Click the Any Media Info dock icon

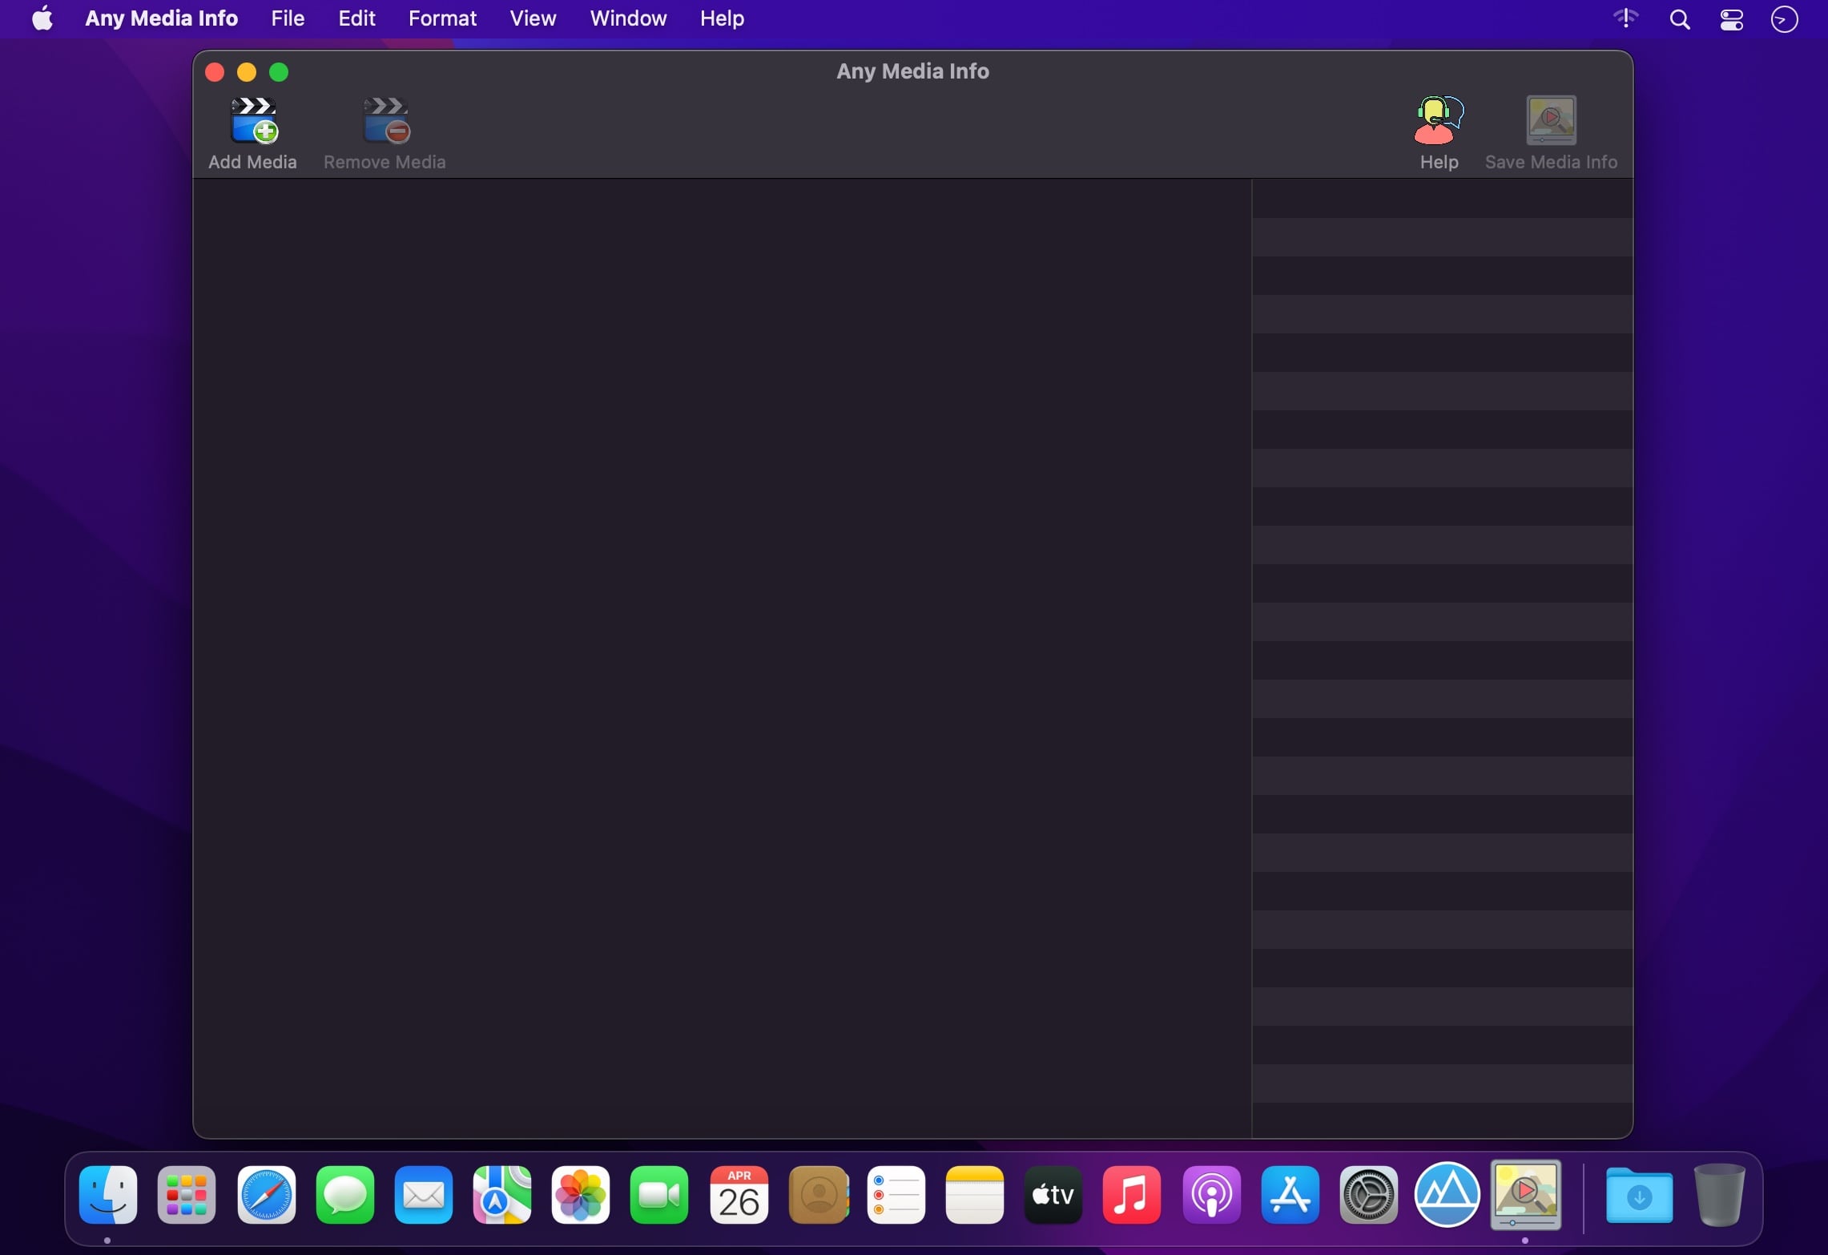[1525, 1194]
